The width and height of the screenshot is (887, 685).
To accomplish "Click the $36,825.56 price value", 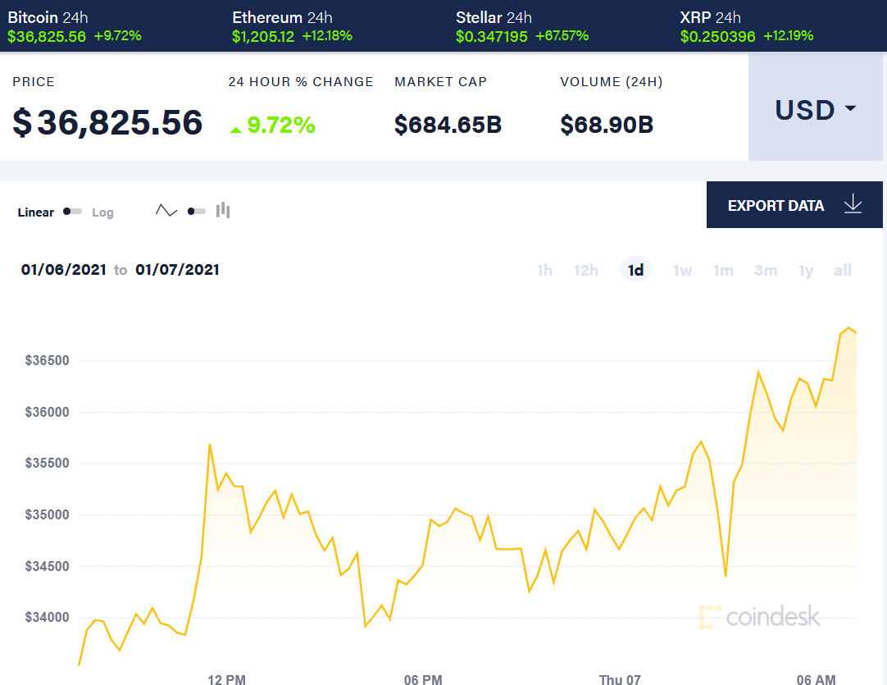I will click(107, 122).
